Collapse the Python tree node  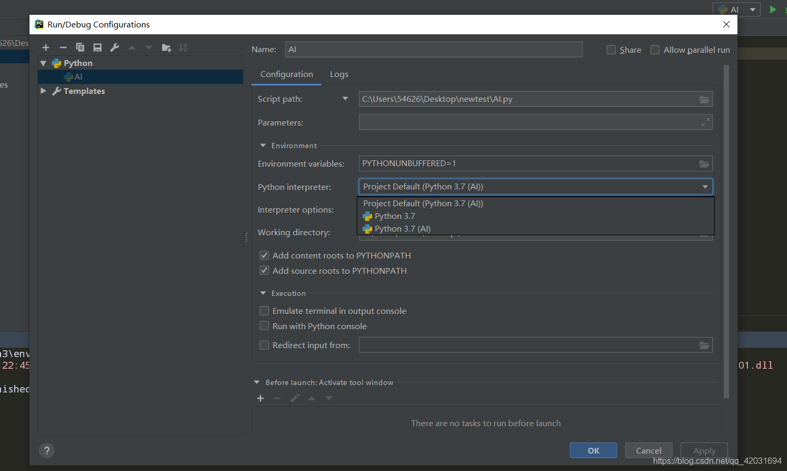click(x=43, y=63)
